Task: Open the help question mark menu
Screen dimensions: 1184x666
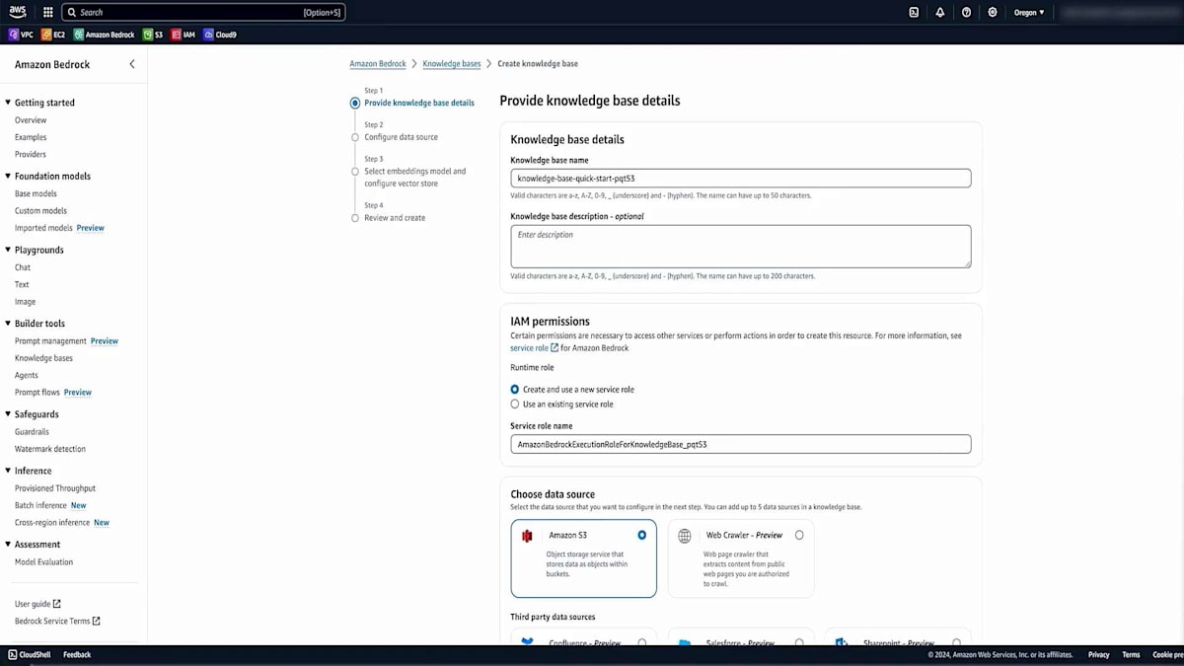Action: coord(966,13)
